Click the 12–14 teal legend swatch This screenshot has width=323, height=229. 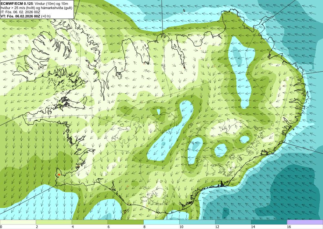click(x=233, y=222)
